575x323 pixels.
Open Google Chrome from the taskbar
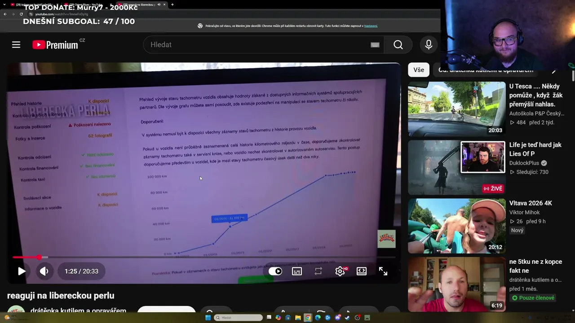point(308,318)
